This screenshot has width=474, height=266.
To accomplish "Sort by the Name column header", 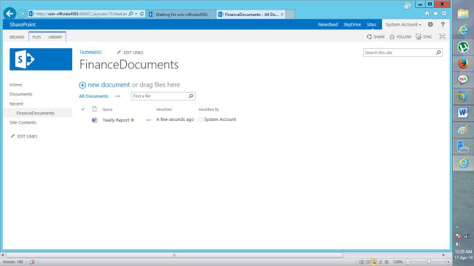I will click(x=107, y=109).
